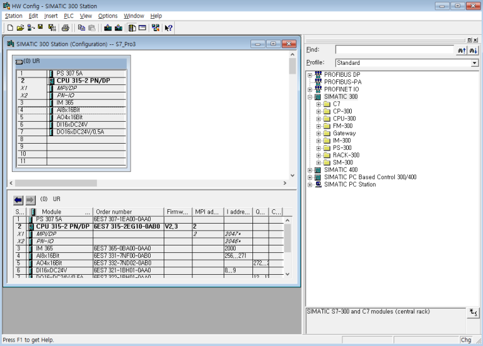This screenshot has width=483, height=346.
Task: Click the MPI address column header
Action: pyautogui.click(x=207, y=212)
